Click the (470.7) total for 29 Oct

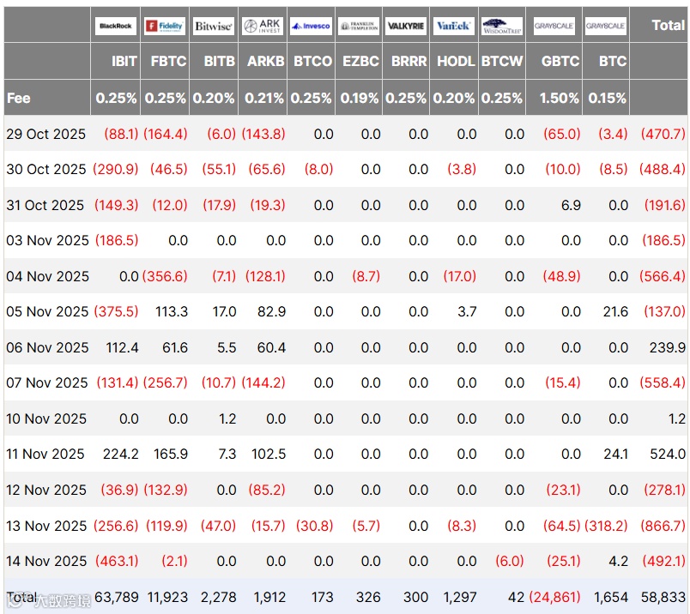point(663,134)
